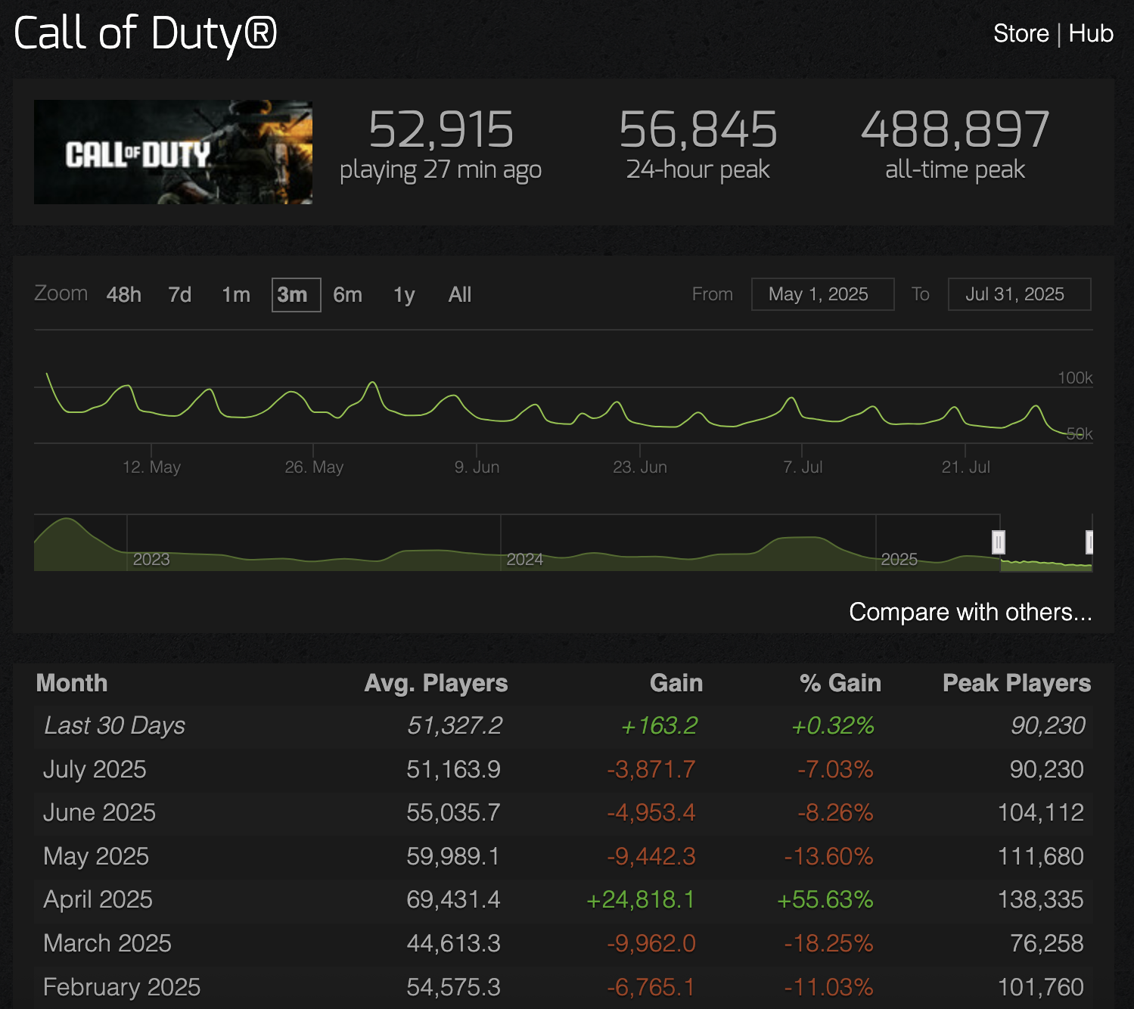The height and width of the screenshot is (1009, 1134).
Task: Click the -18.25% value for March 2025
Action: [828, 943]
